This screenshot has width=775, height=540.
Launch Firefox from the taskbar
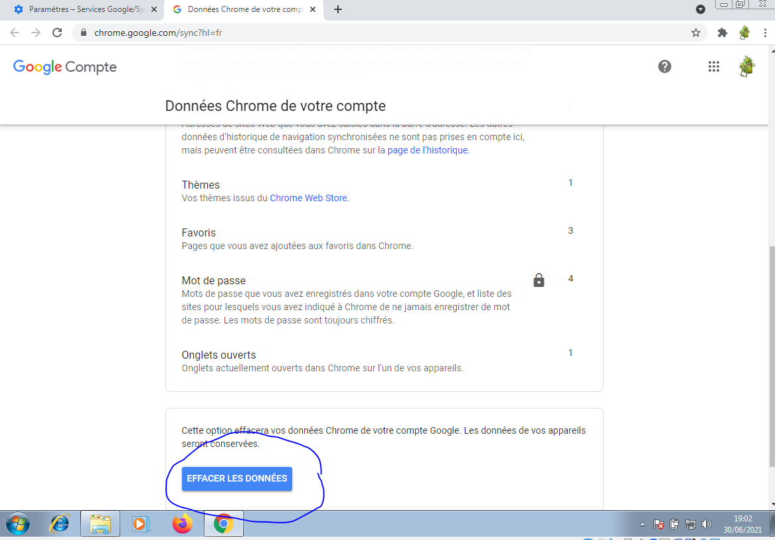point(183,524)
